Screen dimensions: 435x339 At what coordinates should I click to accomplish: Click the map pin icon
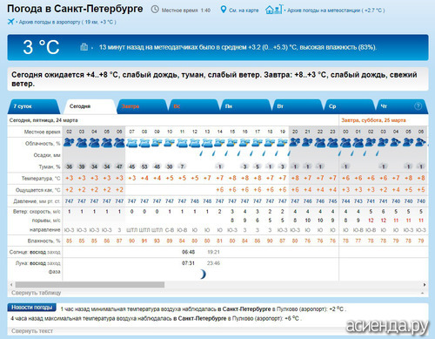pos(223,10)
